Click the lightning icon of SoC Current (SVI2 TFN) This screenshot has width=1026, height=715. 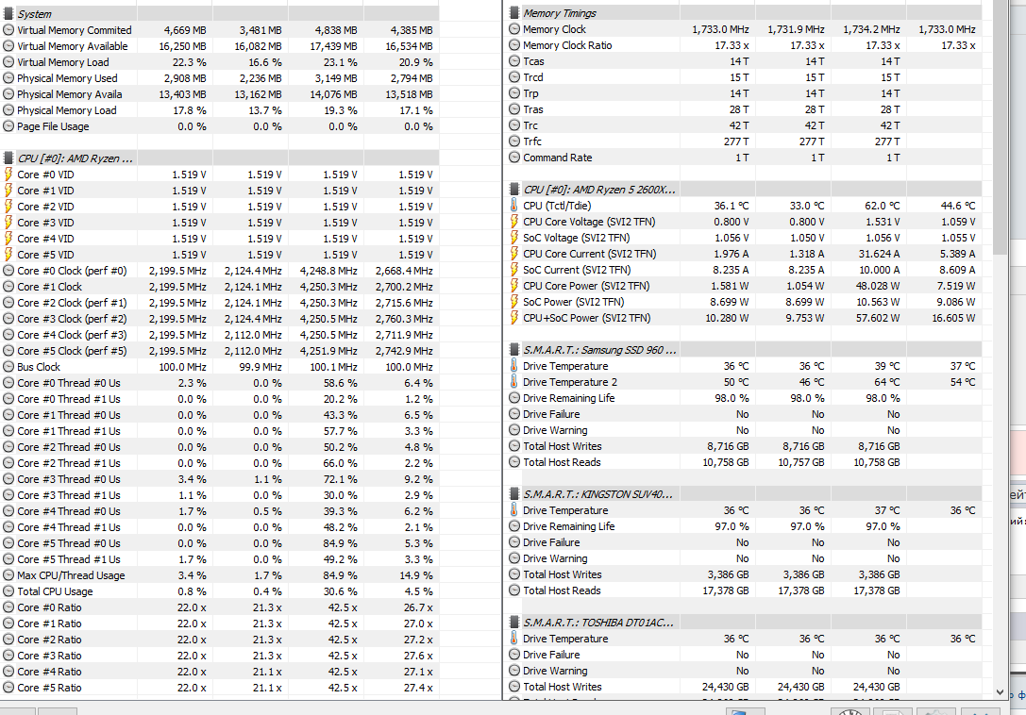(x=514, y=270)
